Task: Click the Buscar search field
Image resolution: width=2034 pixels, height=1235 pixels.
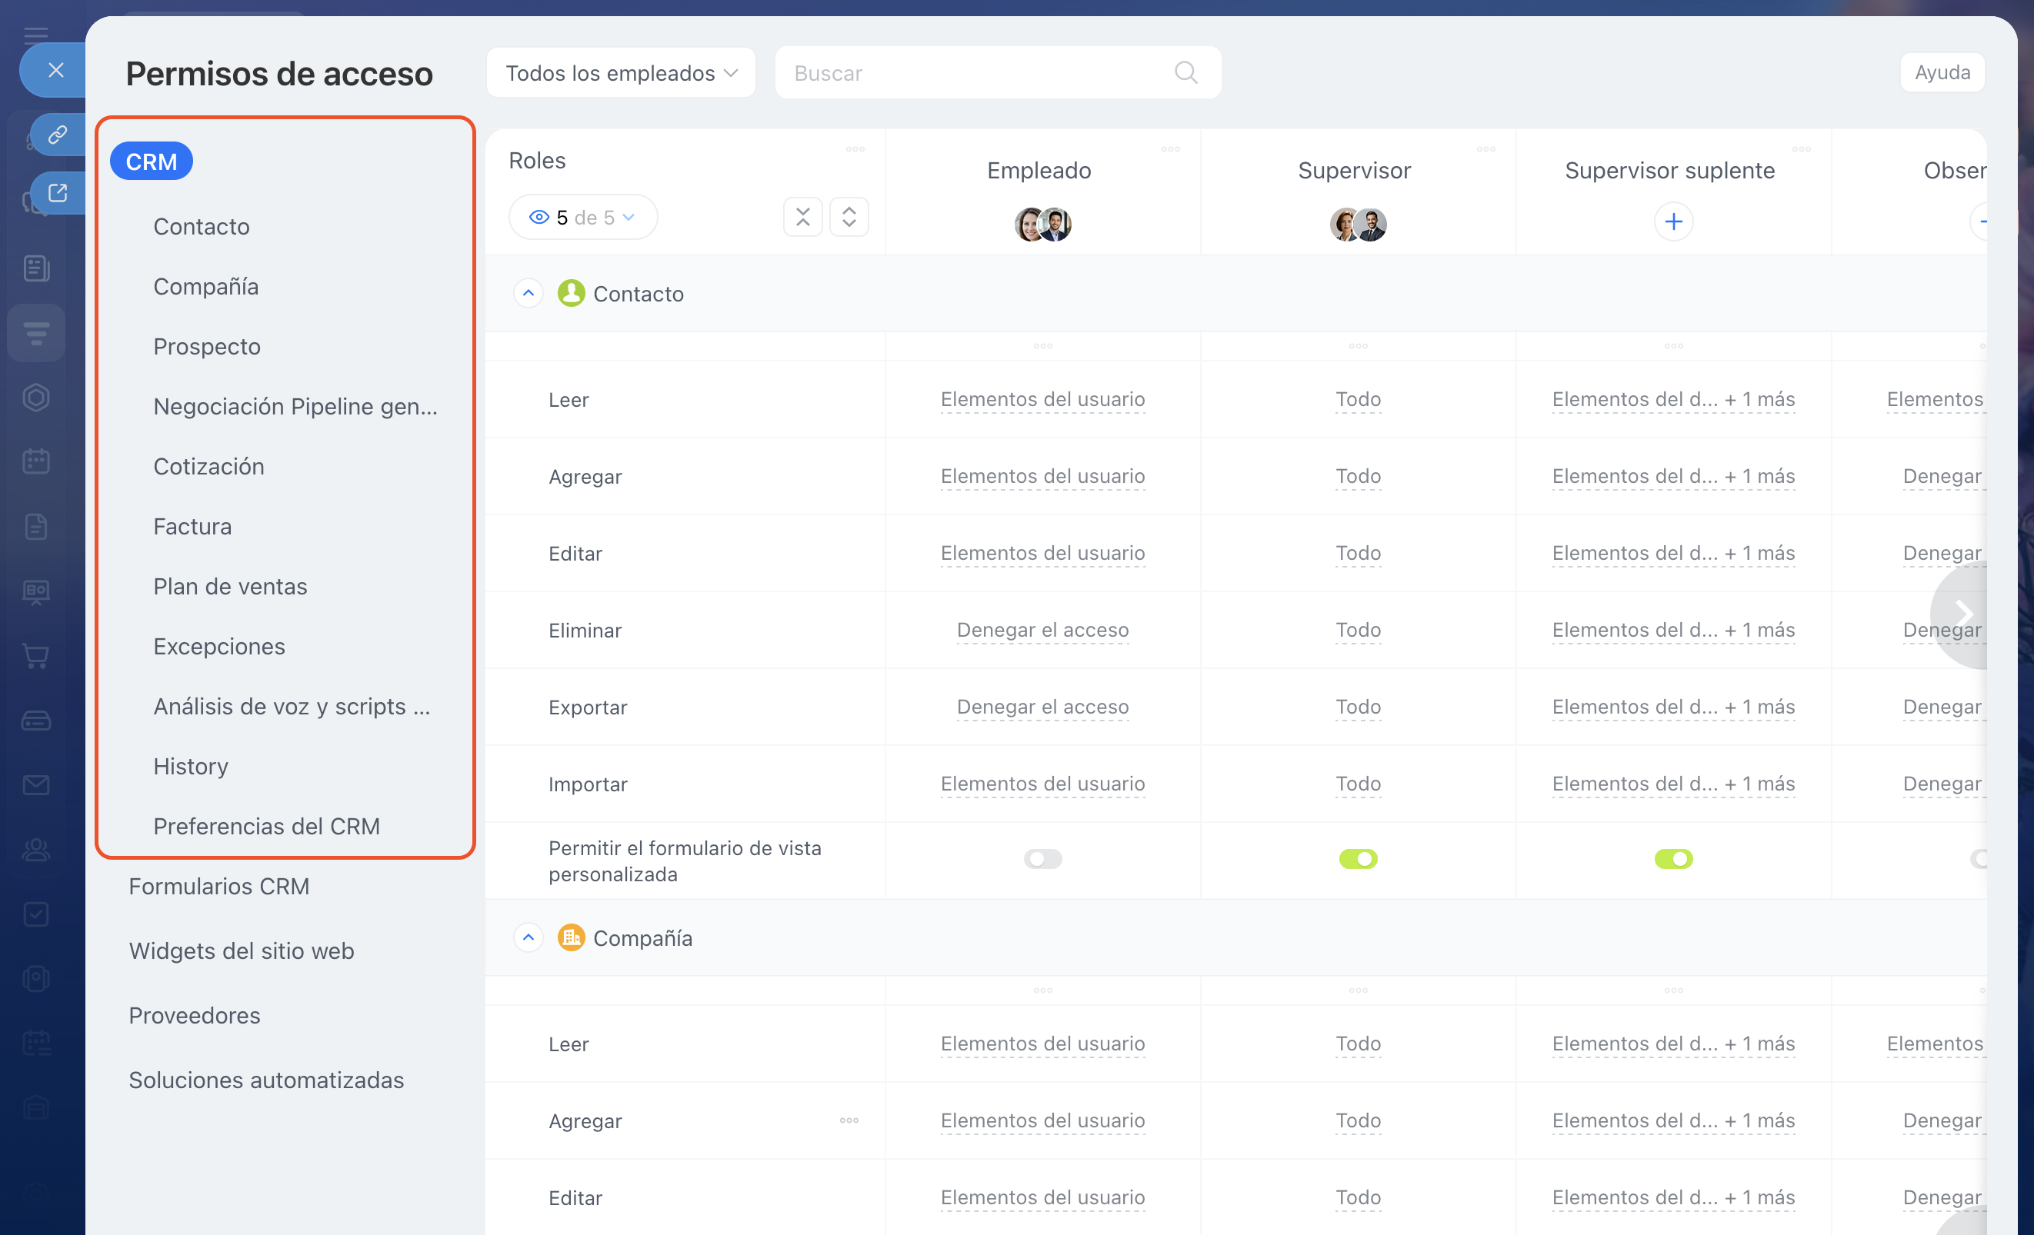Action: [x=974, y=72]
